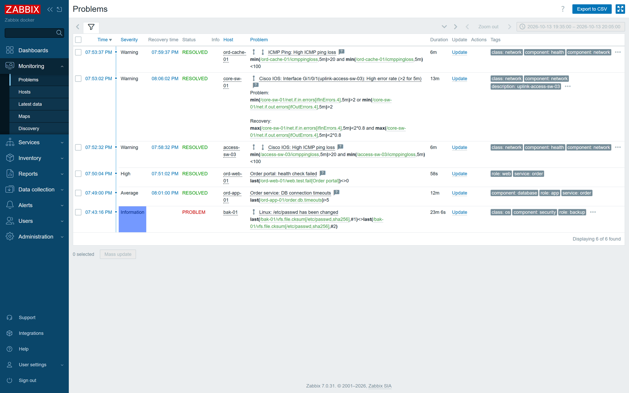Open the filter funnel tab
629x393 pixels.
(91, 27)
